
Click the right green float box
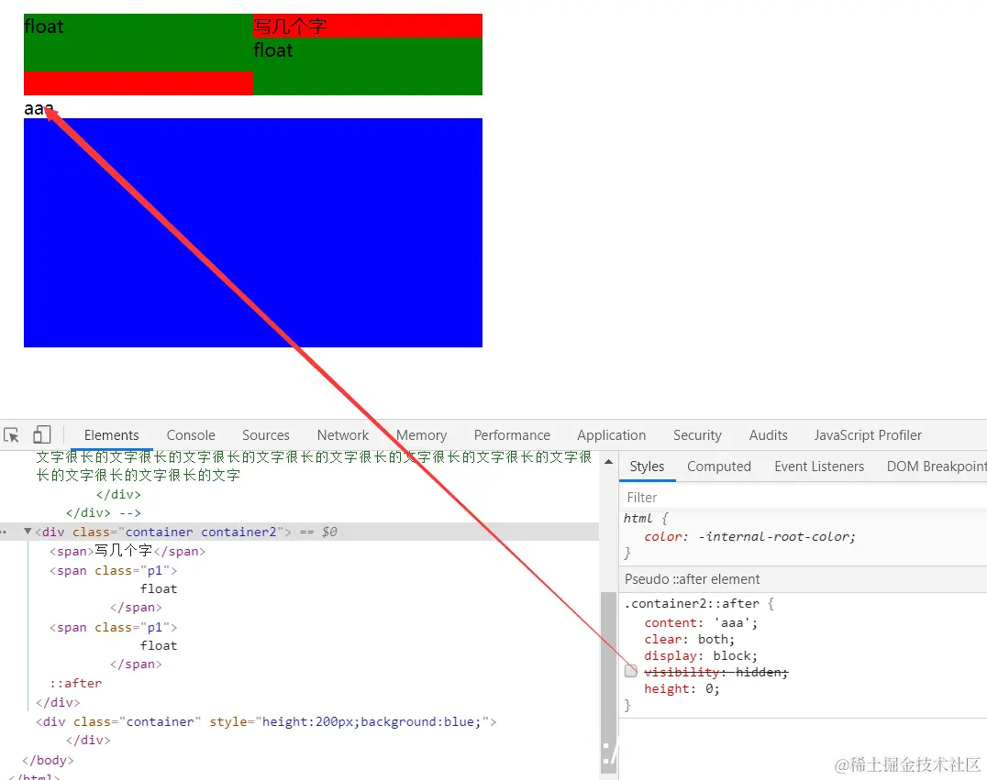coord(368,67)
